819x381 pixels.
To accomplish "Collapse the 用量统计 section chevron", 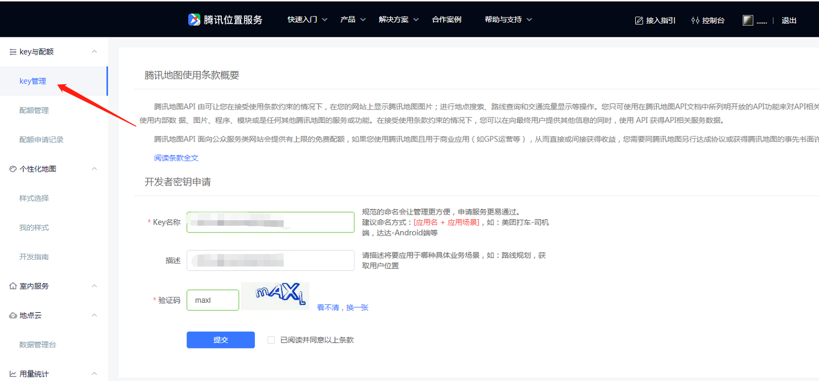I will tap(94, 374).
